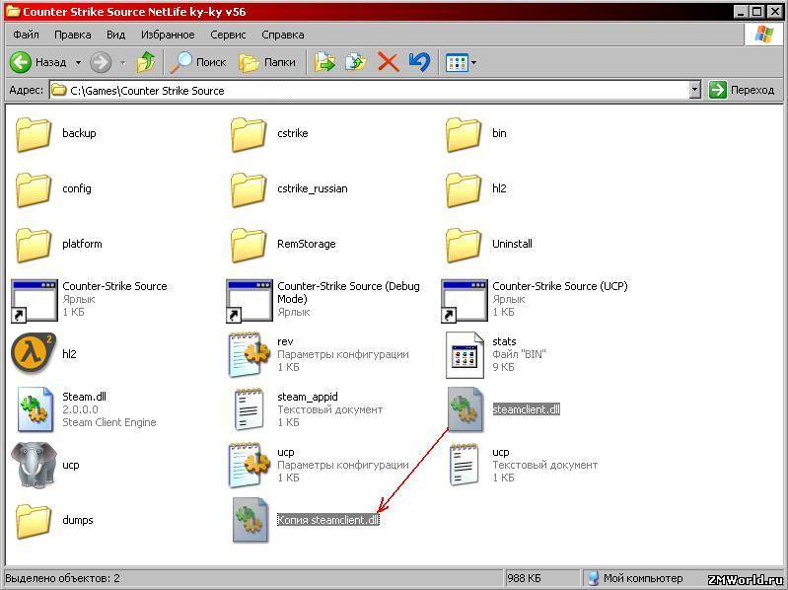Go up one folder level
The width and height of the screenshot is (788, 590).
coord(146,62)
